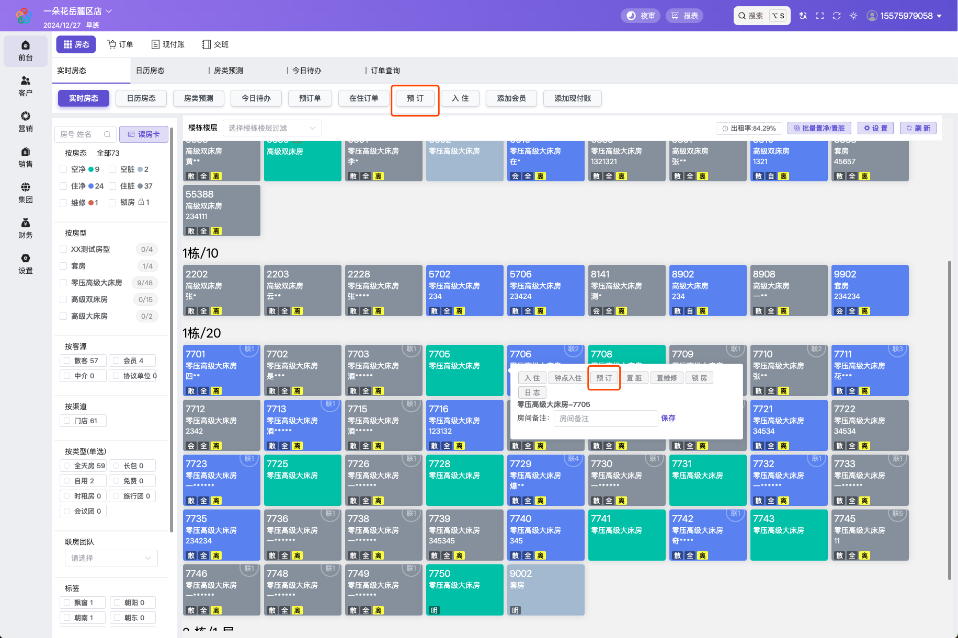
Task: Expand the 一朵花岳麓区店 store selector
Action: point(78,11)
